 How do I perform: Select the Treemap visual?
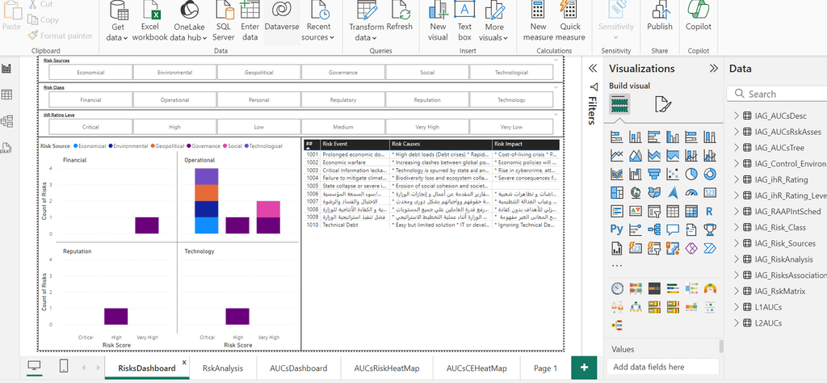point(616,192)
